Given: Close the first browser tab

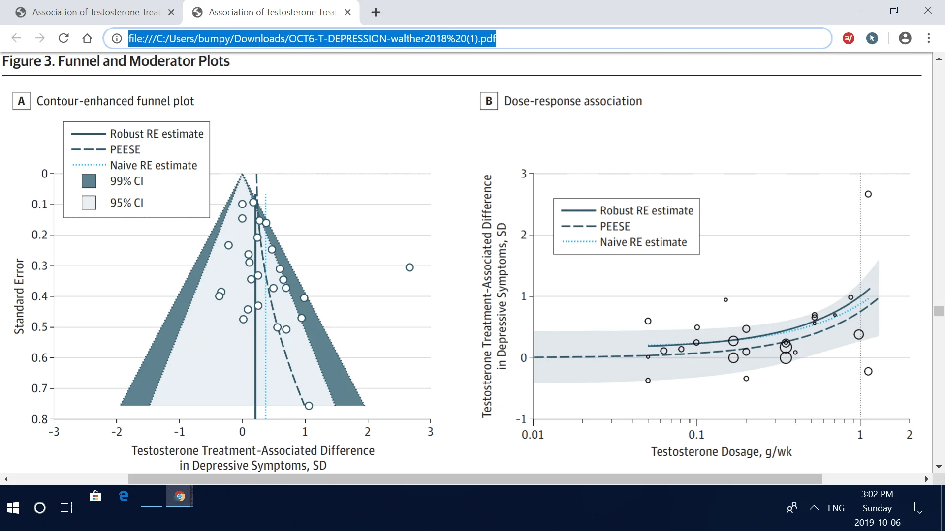Looking at the screenshot, I should click(x=171, y=12).
